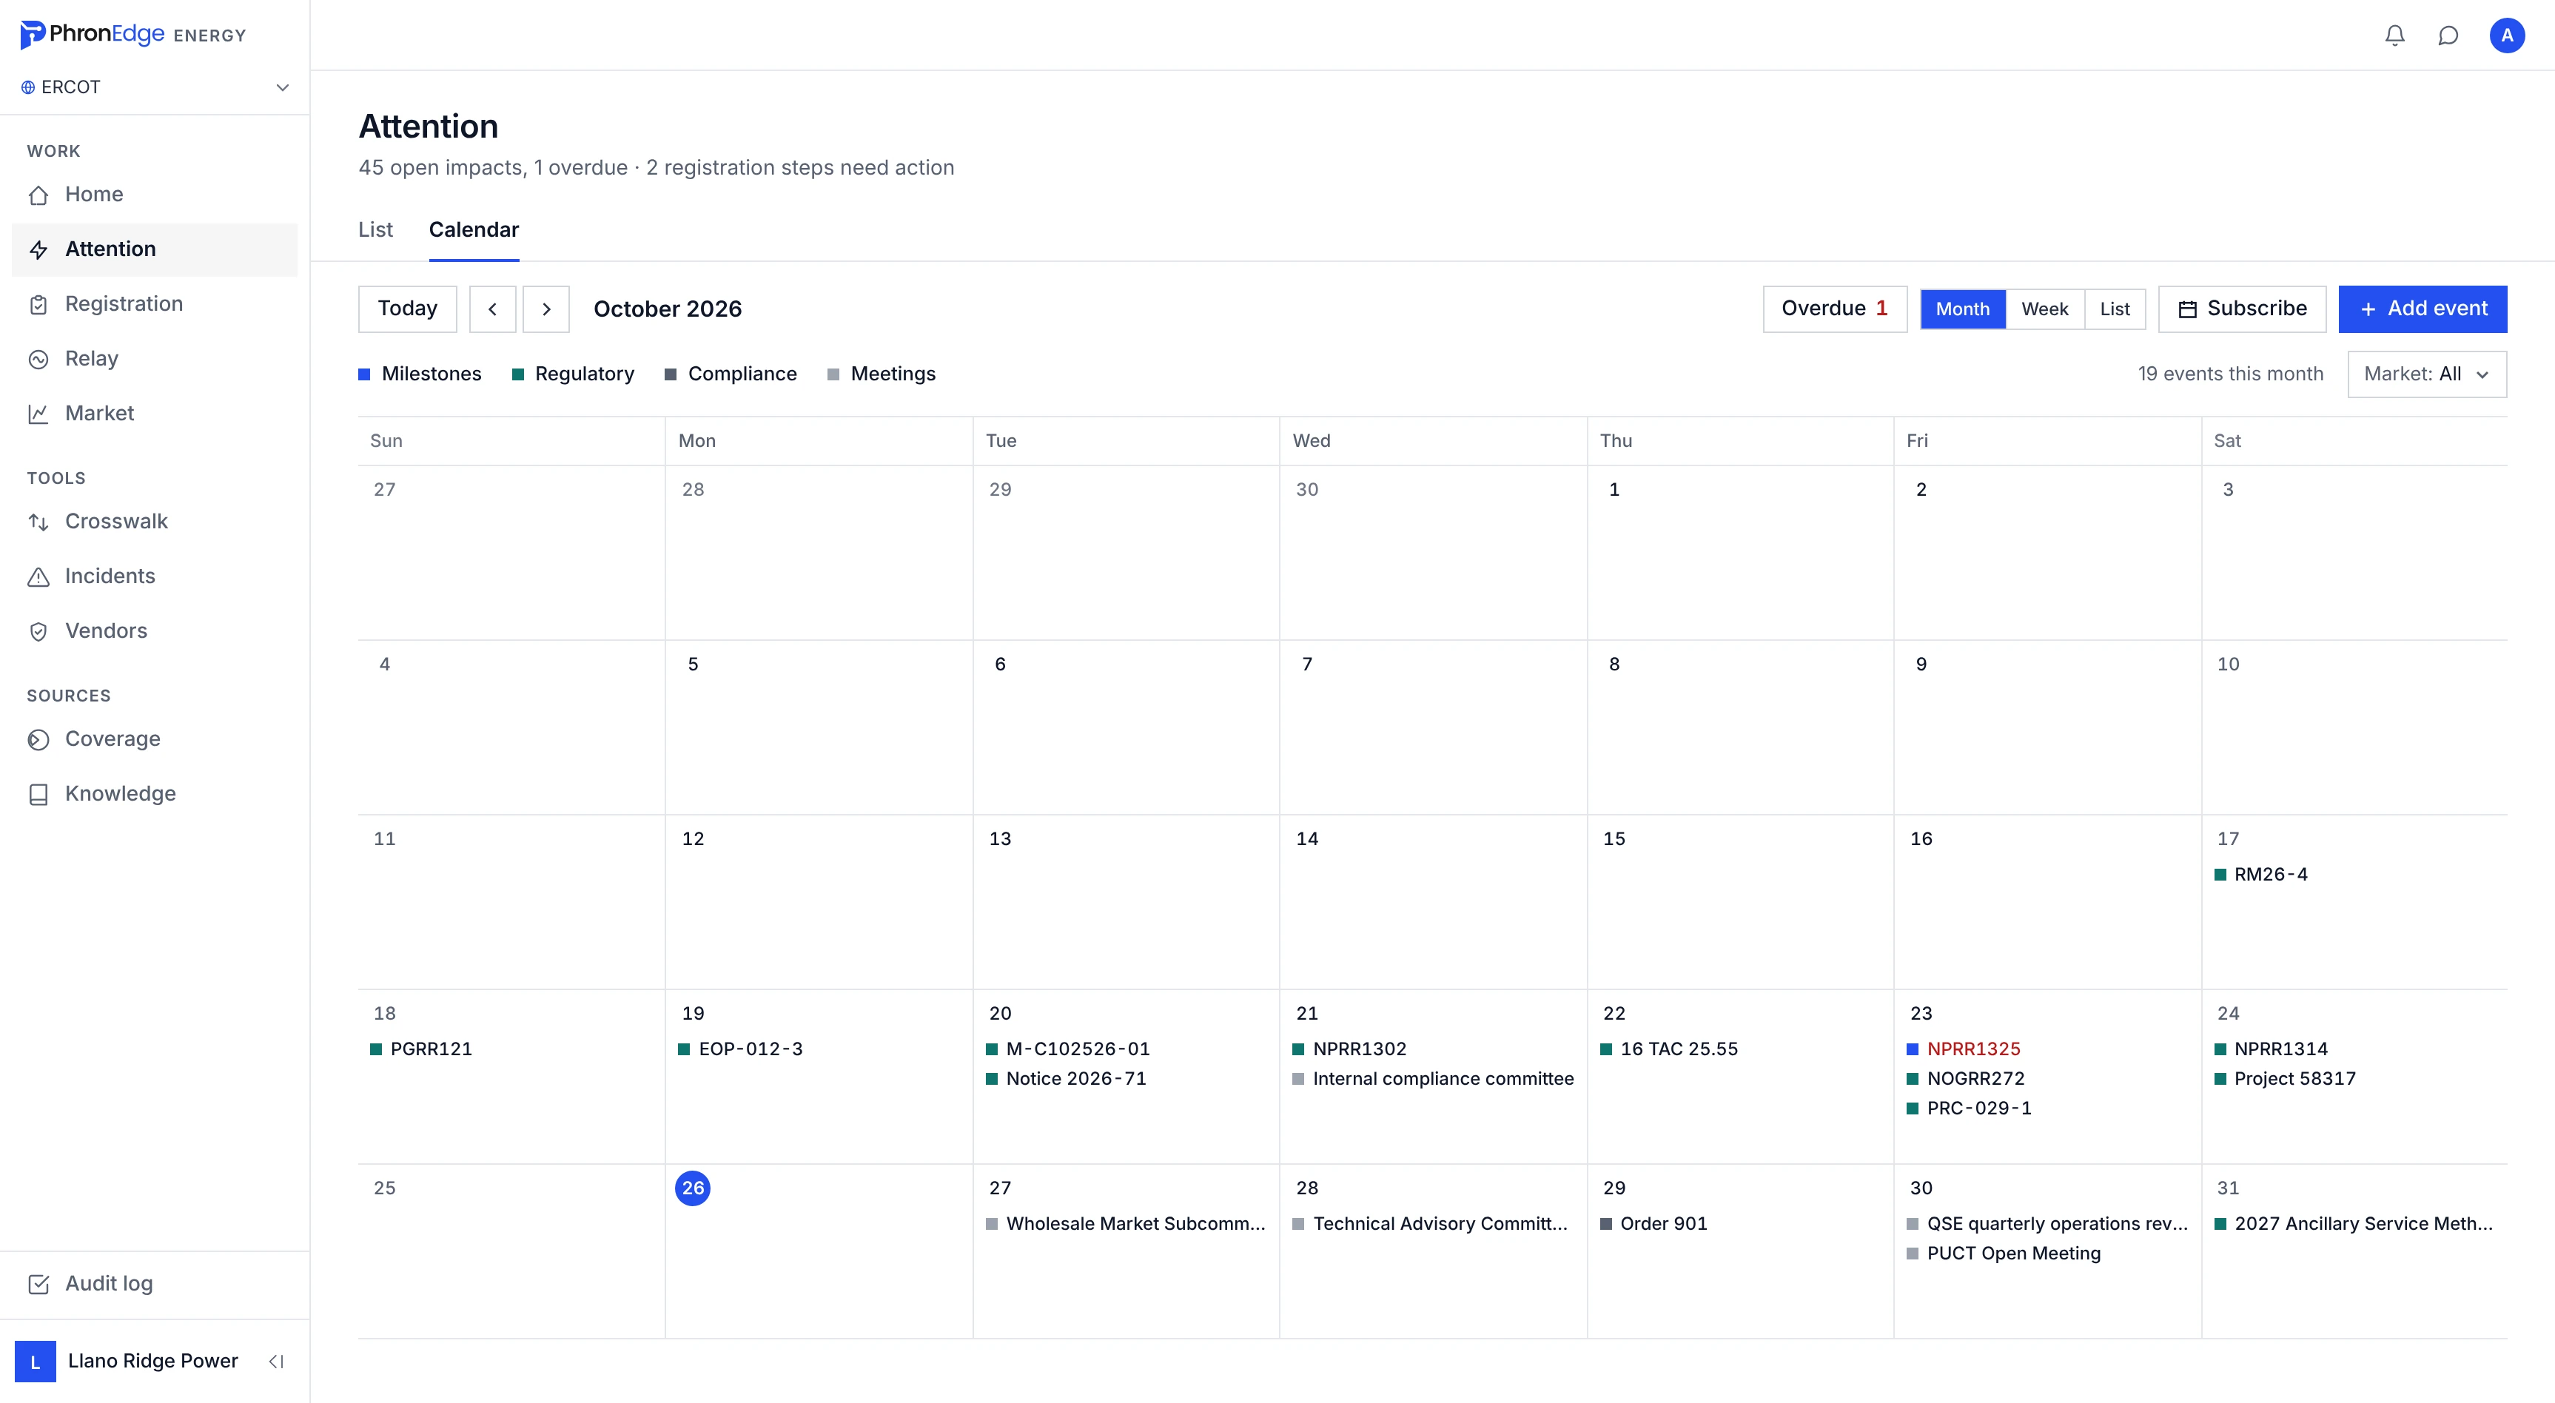Go to next month

tap(546, 309)
